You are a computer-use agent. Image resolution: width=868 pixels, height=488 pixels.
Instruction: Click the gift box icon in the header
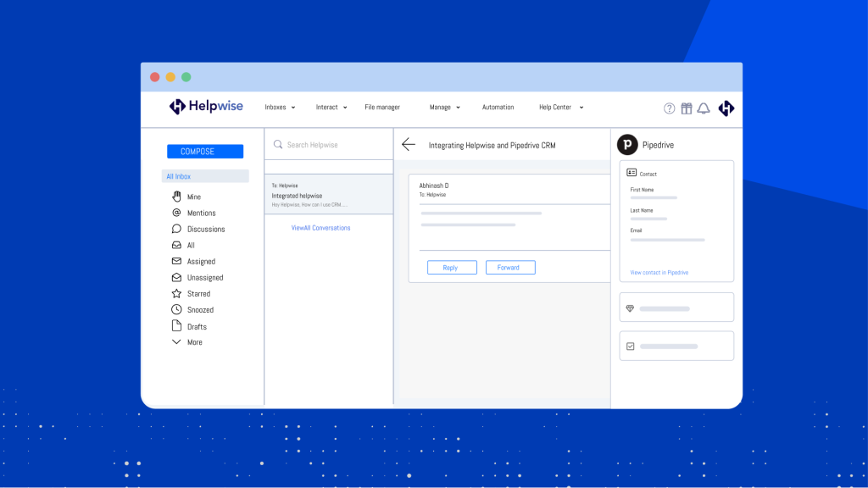(x=687, y=108)
